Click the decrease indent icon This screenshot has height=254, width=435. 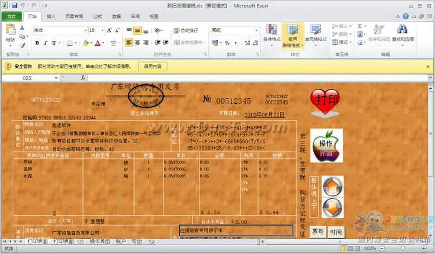coord(157,43)
